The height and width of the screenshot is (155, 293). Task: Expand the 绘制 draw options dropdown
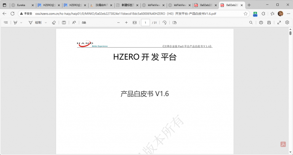pos(46,23)
